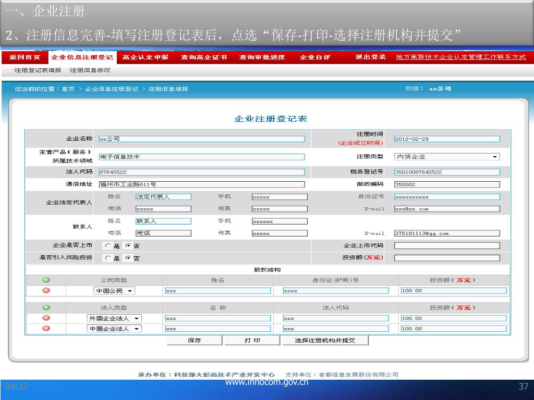Remove the 中国企业法人 row using red X
534x400 pixels.
46,329
